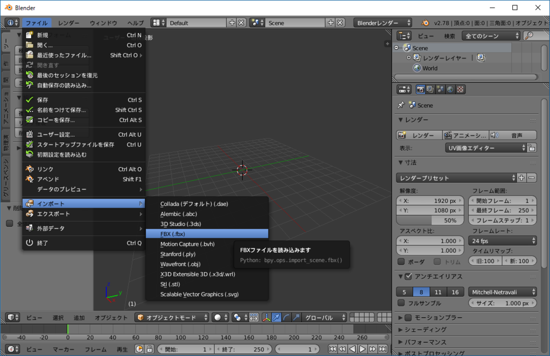Screen dimensions: 550x356
Task: Open Blenderレンダー engine dropdown
Action: tap(382, 23)
